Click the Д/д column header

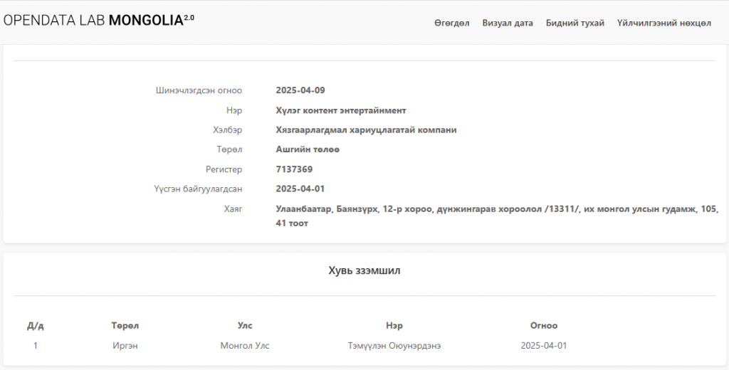(36, 326)
